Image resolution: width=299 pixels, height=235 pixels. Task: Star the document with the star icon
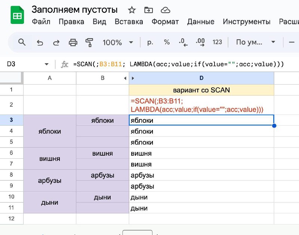click(x=132, y=10)
